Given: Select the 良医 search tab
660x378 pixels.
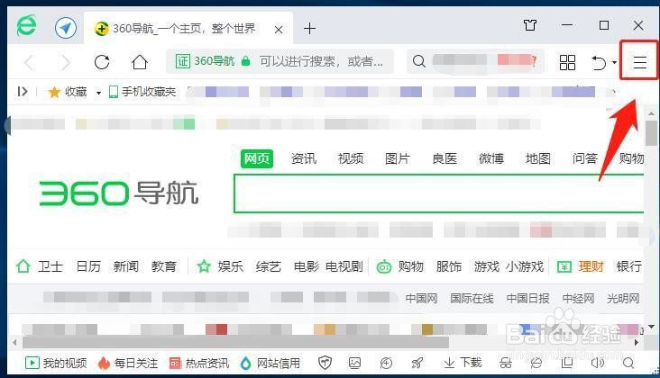Looking at the screenshot, I should 445,158.
